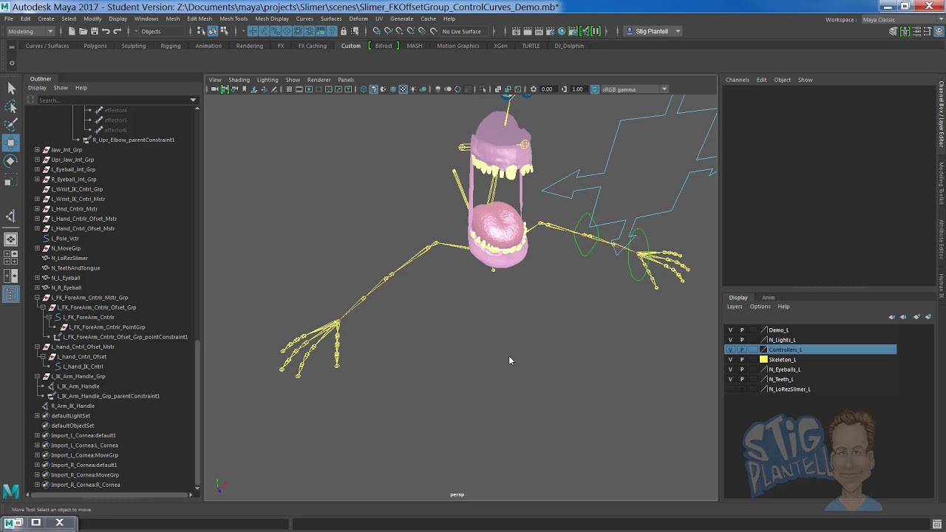Click the Save Scene disk icon

pyautogui.click(x=94, y=31)
